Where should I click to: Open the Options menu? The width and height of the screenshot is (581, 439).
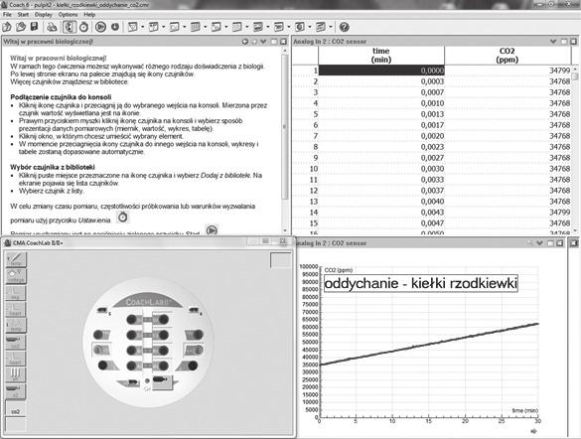point(68,15)
